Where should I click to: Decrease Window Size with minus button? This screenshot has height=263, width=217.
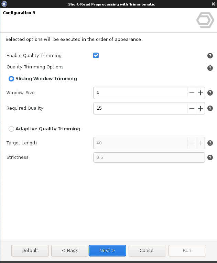pyautogui.click(x=192, y=93)
